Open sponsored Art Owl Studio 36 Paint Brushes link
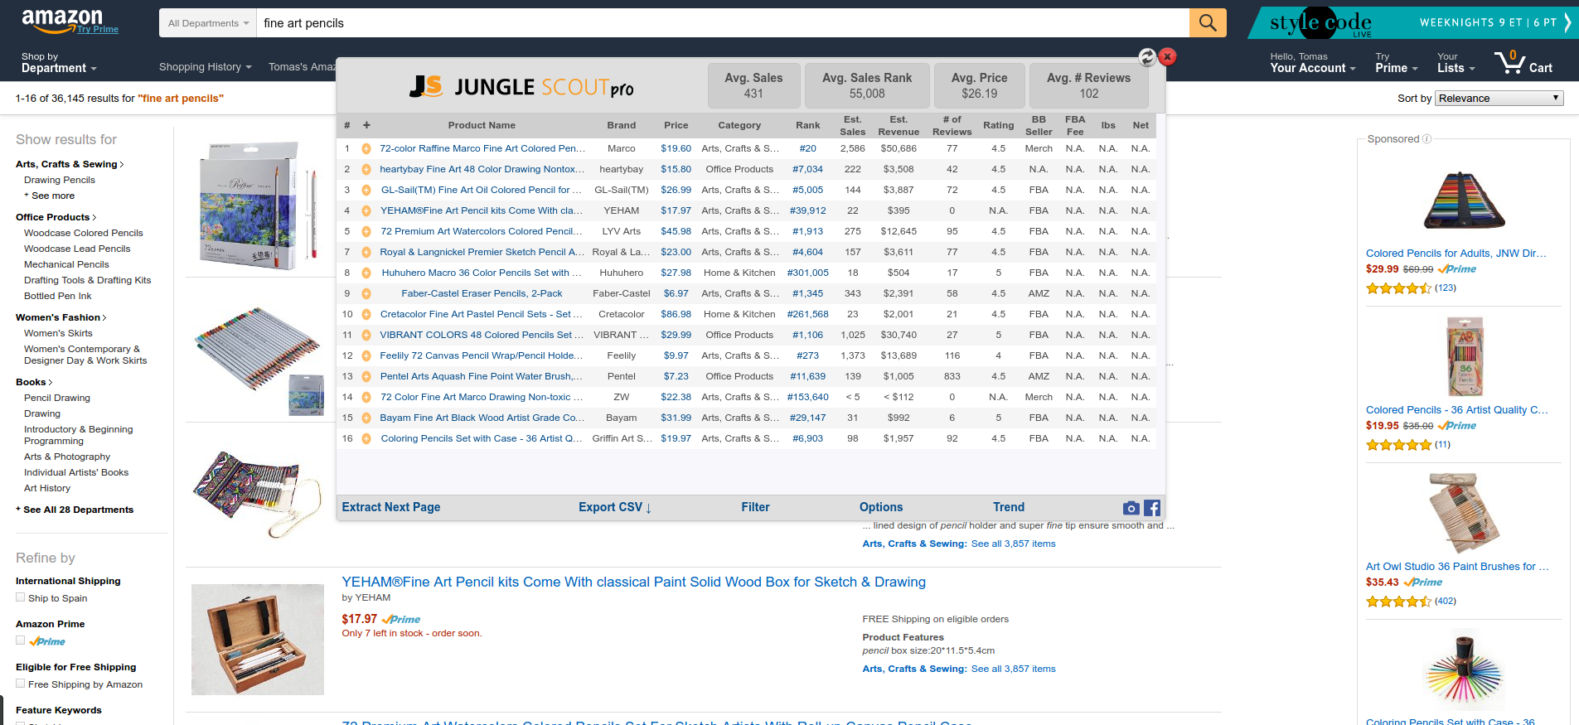 [1457, 567]
